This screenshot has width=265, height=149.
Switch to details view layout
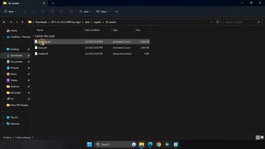pos(258,137)
